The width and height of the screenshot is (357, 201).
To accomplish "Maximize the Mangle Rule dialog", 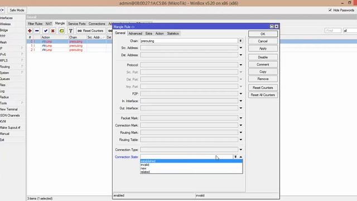I will click(272, 26).
